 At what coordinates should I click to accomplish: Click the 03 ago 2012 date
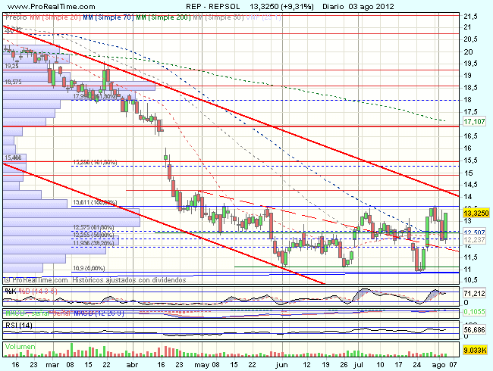pos(372,6)
